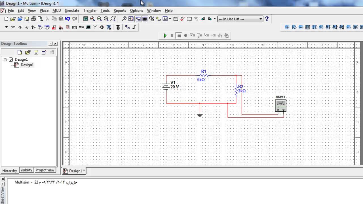Place a Source component from toolbar

coord(6,27)
